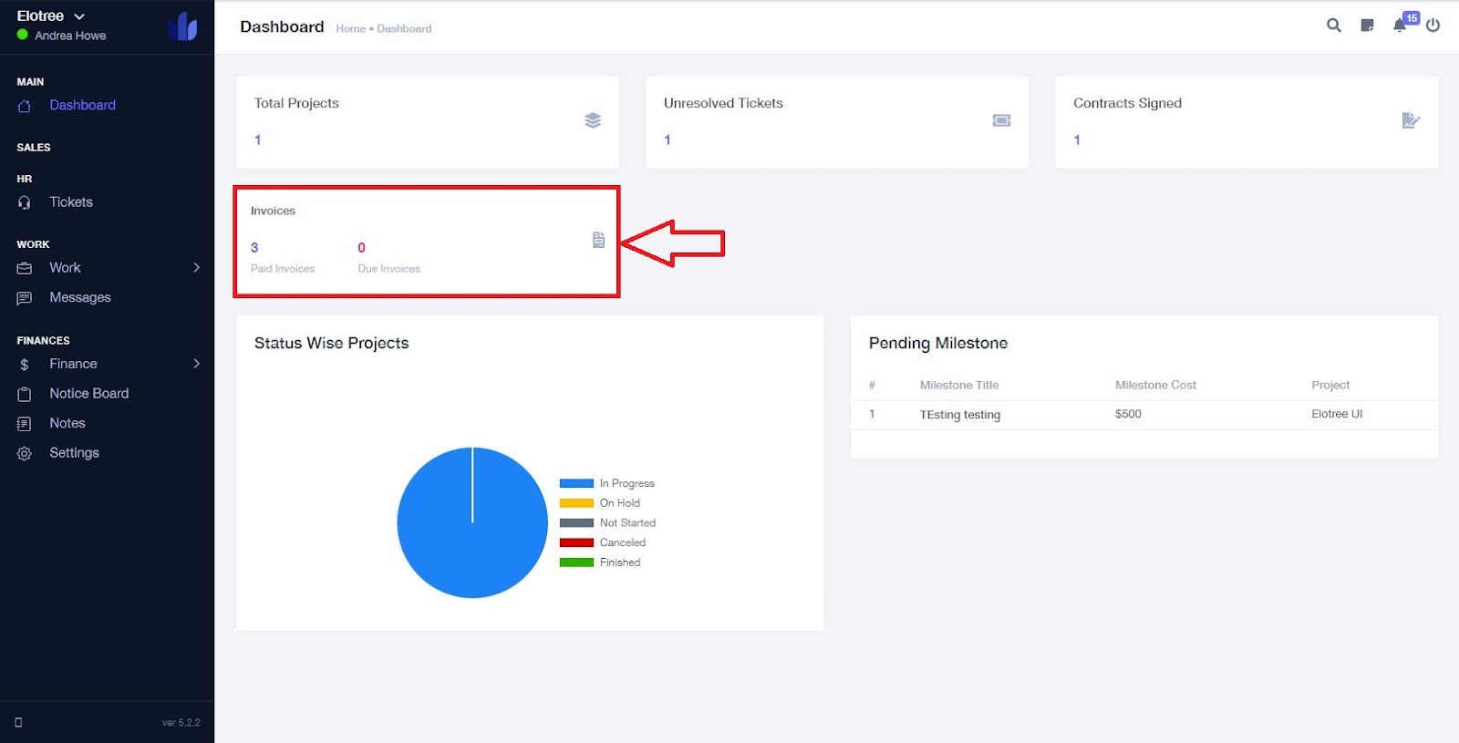Click the Contracts Signed count 1
The width and height of the screenshot is (1459, 743).
[x=1077, y=139]
